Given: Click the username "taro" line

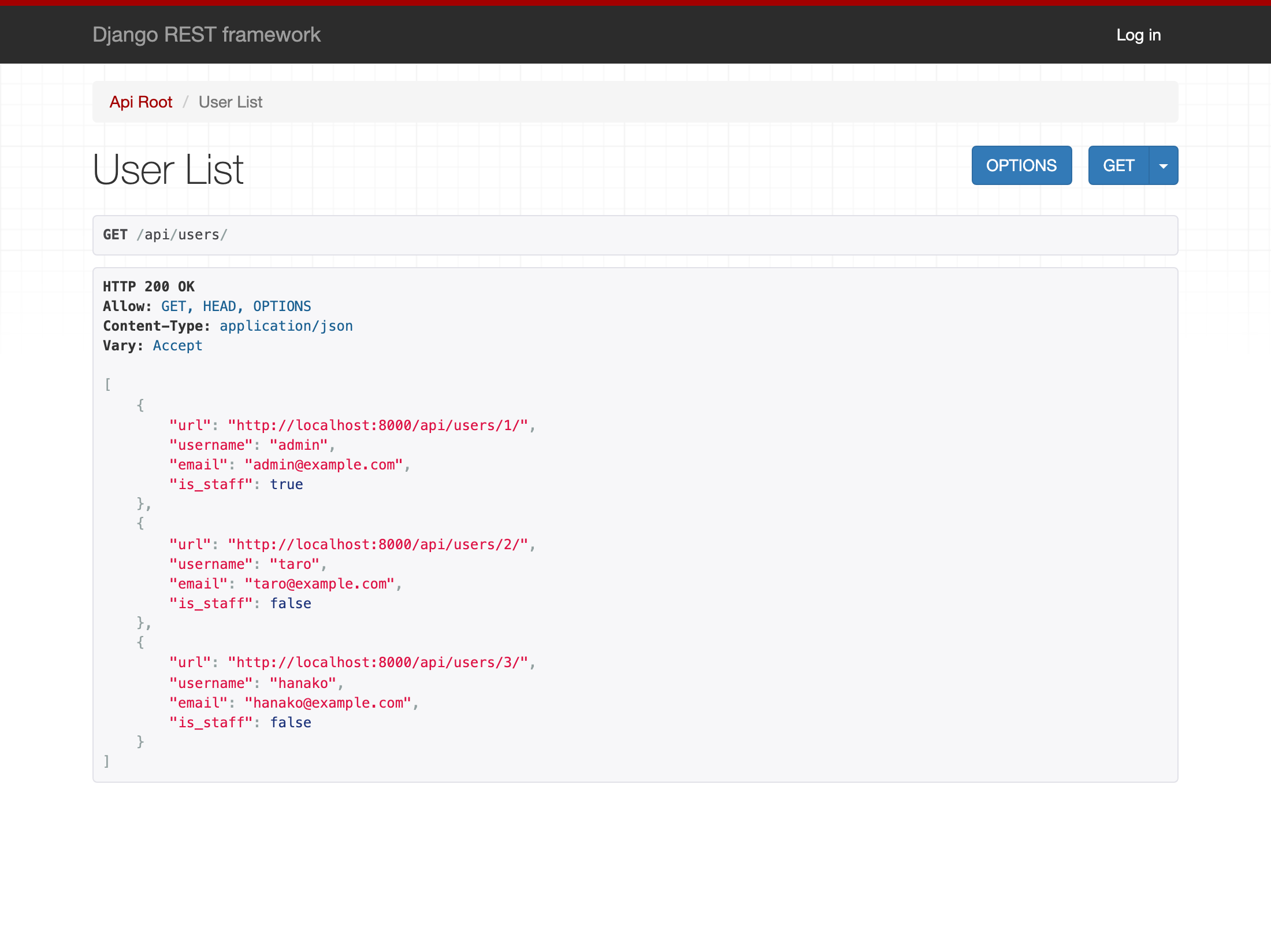Looking at the screenshot, I should tap(248, 564).
